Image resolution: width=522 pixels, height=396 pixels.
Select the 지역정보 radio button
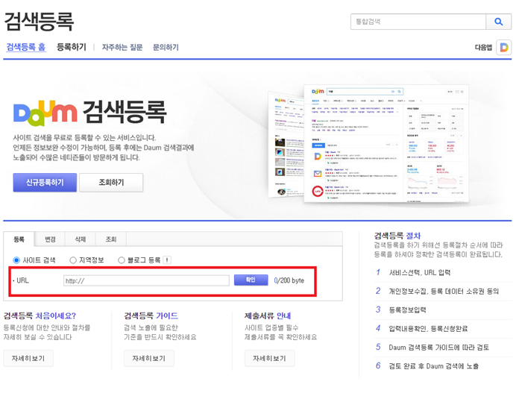[73, 260]
